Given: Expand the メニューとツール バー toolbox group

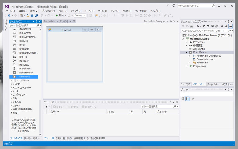Looking at the screenshot, I should click(x=11, y=88).
